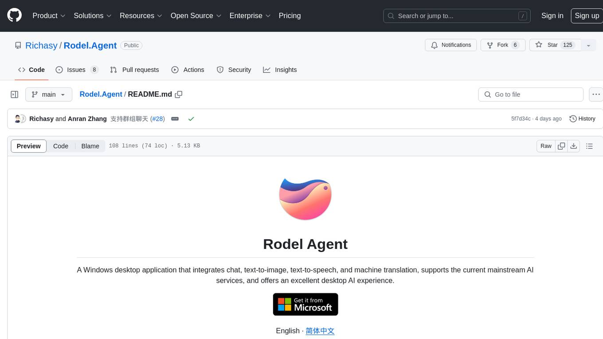Go to Rodel.Agent root in breadcrumb
Screen dimensions: 603x339
click(101, 94)
